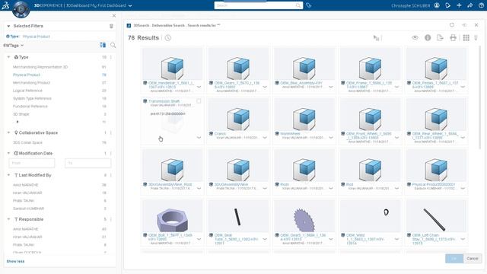Open Collaborative Space three-dot menu

pyautogui.click(x=111, y=132)
